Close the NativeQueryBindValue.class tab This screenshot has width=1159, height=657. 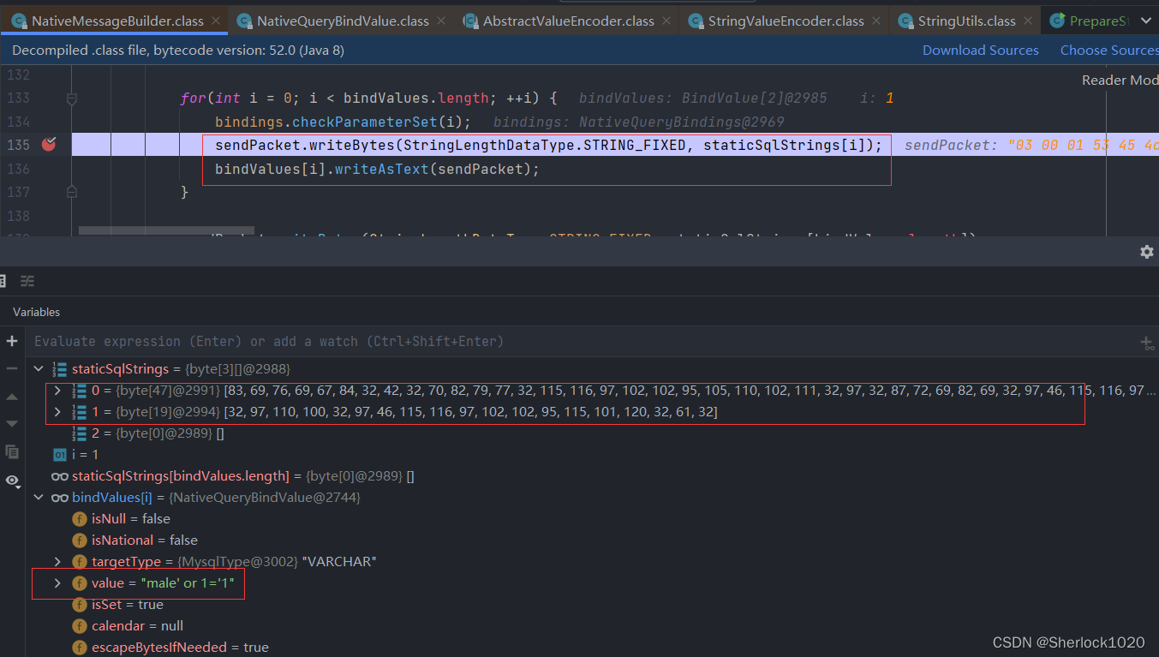[439, 21]
